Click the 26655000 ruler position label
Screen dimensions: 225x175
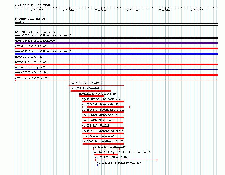coord(37,10)
